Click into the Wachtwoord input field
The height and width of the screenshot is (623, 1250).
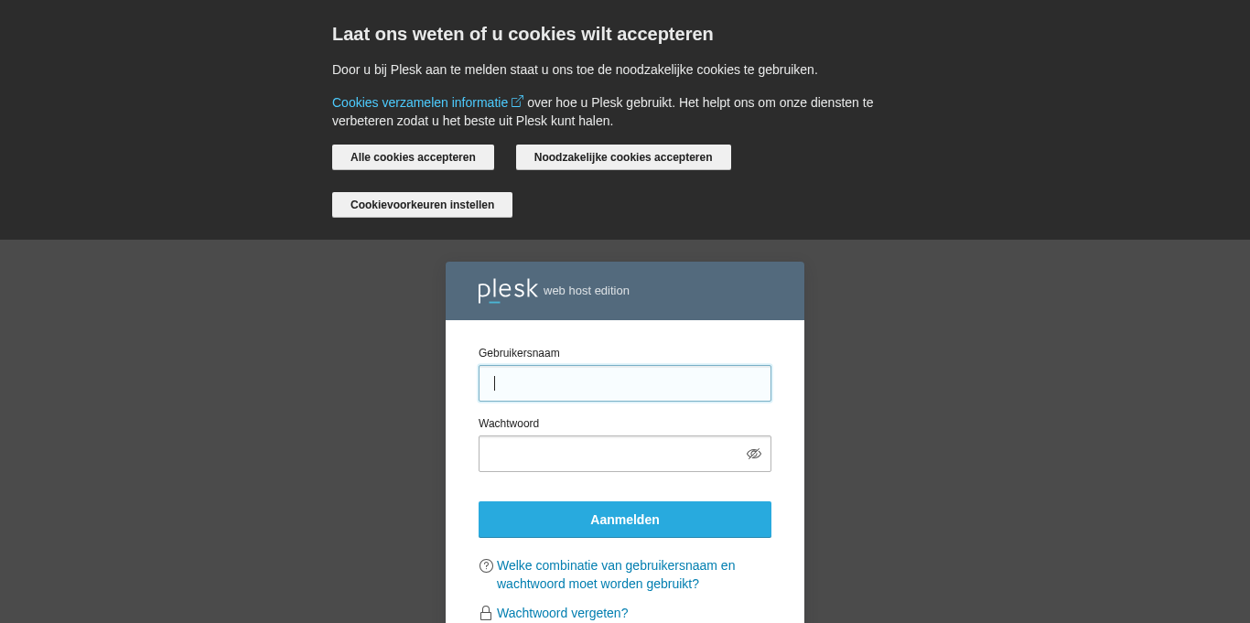pos(610,454)
